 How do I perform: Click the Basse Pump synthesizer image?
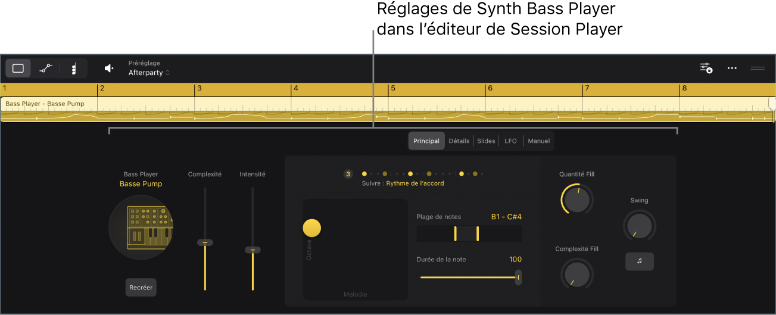pyautogui.click(x=141, y=226)
